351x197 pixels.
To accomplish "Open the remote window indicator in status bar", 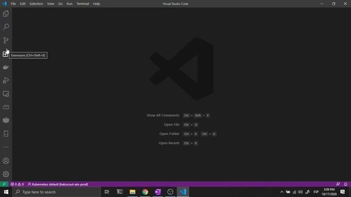I will tap(4, 184).
